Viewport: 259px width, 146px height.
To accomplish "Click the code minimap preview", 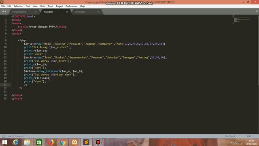I will click(x=242, y=19).
